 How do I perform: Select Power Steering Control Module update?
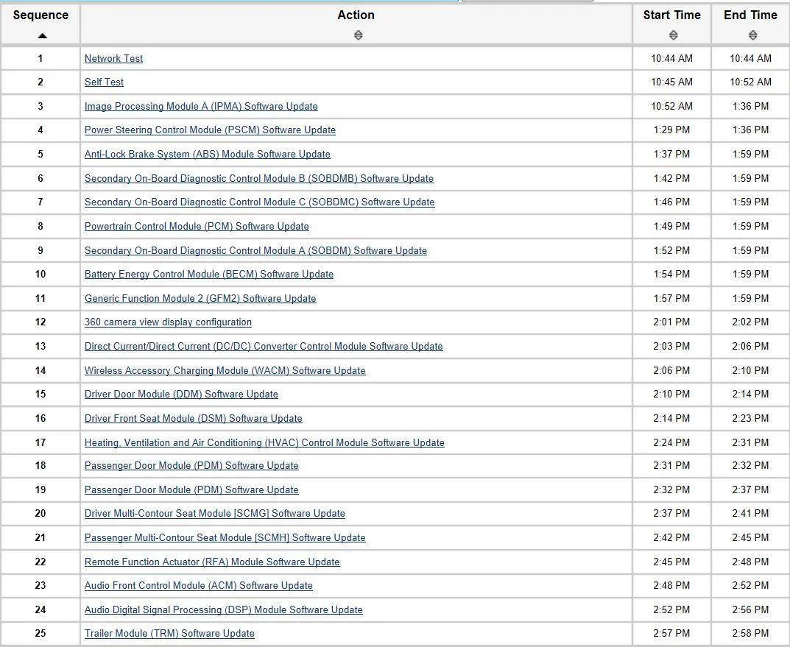point(210,130)
